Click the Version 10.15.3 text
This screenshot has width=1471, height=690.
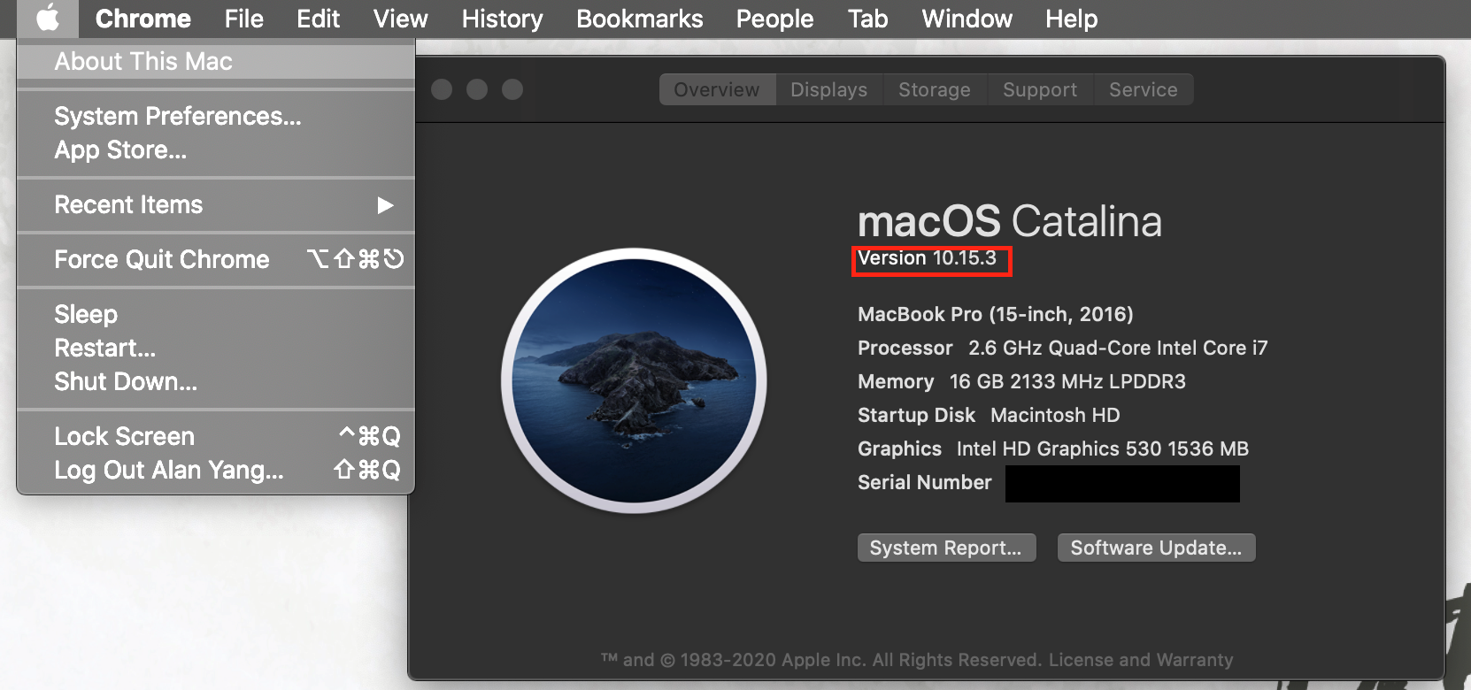click(x=928, y=258)
